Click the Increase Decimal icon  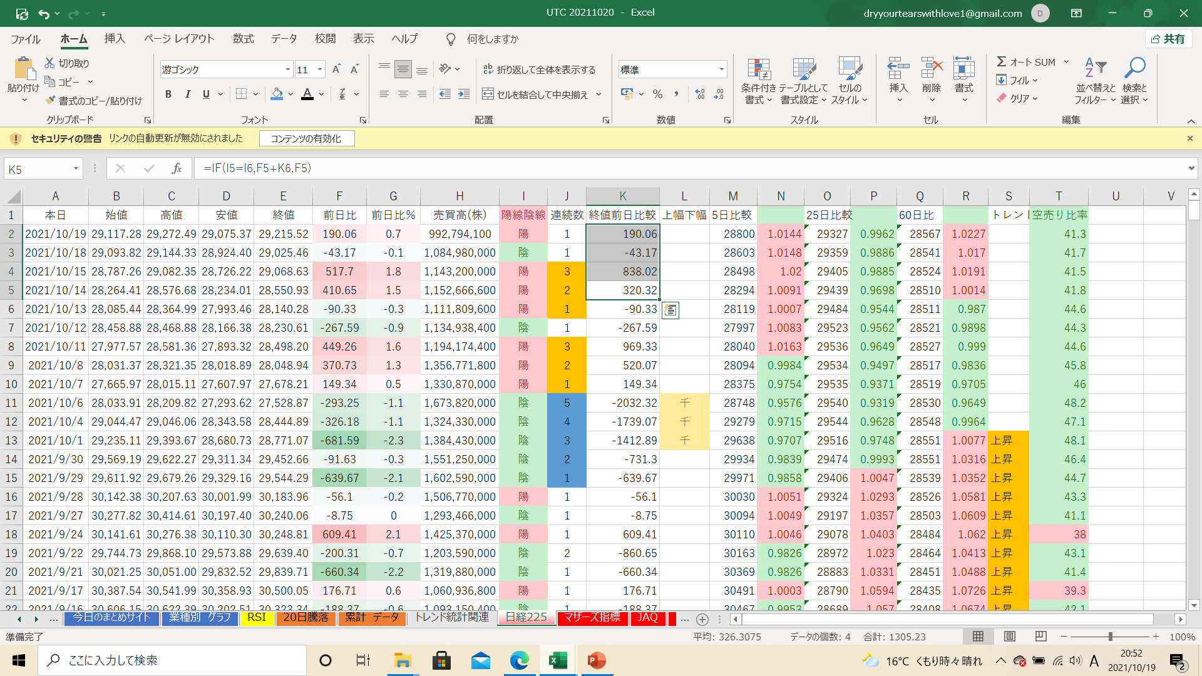pos(700,95)
